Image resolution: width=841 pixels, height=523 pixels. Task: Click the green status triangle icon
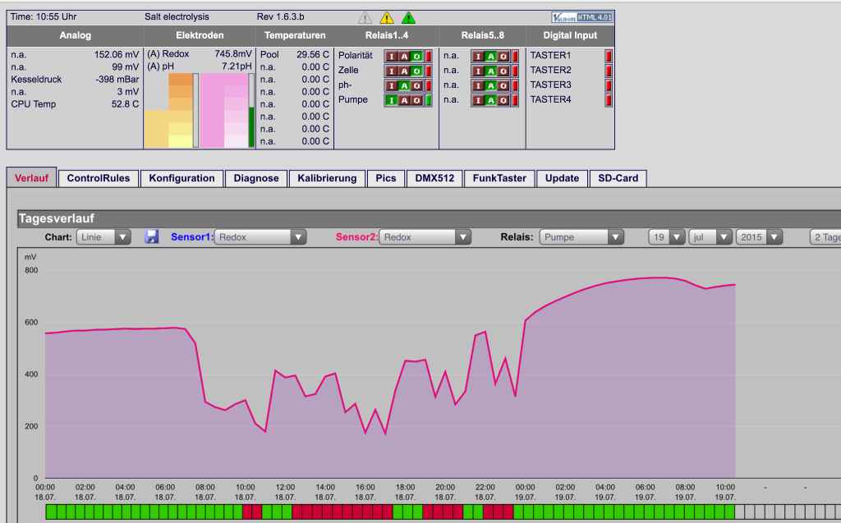click(x=408, y=18)
